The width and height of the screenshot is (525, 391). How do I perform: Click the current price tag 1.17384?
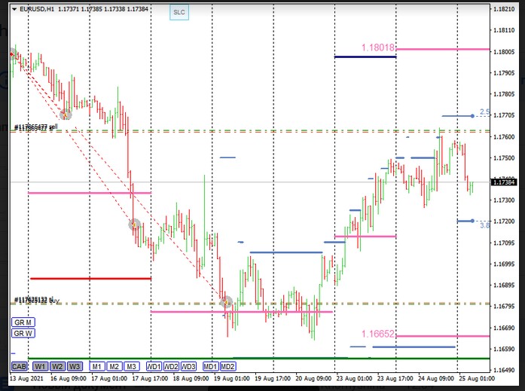[x=503, y=182]
